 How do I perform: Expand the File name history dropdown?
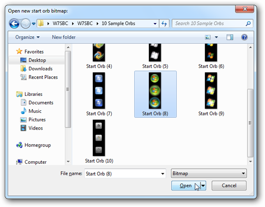coord(163,174)
